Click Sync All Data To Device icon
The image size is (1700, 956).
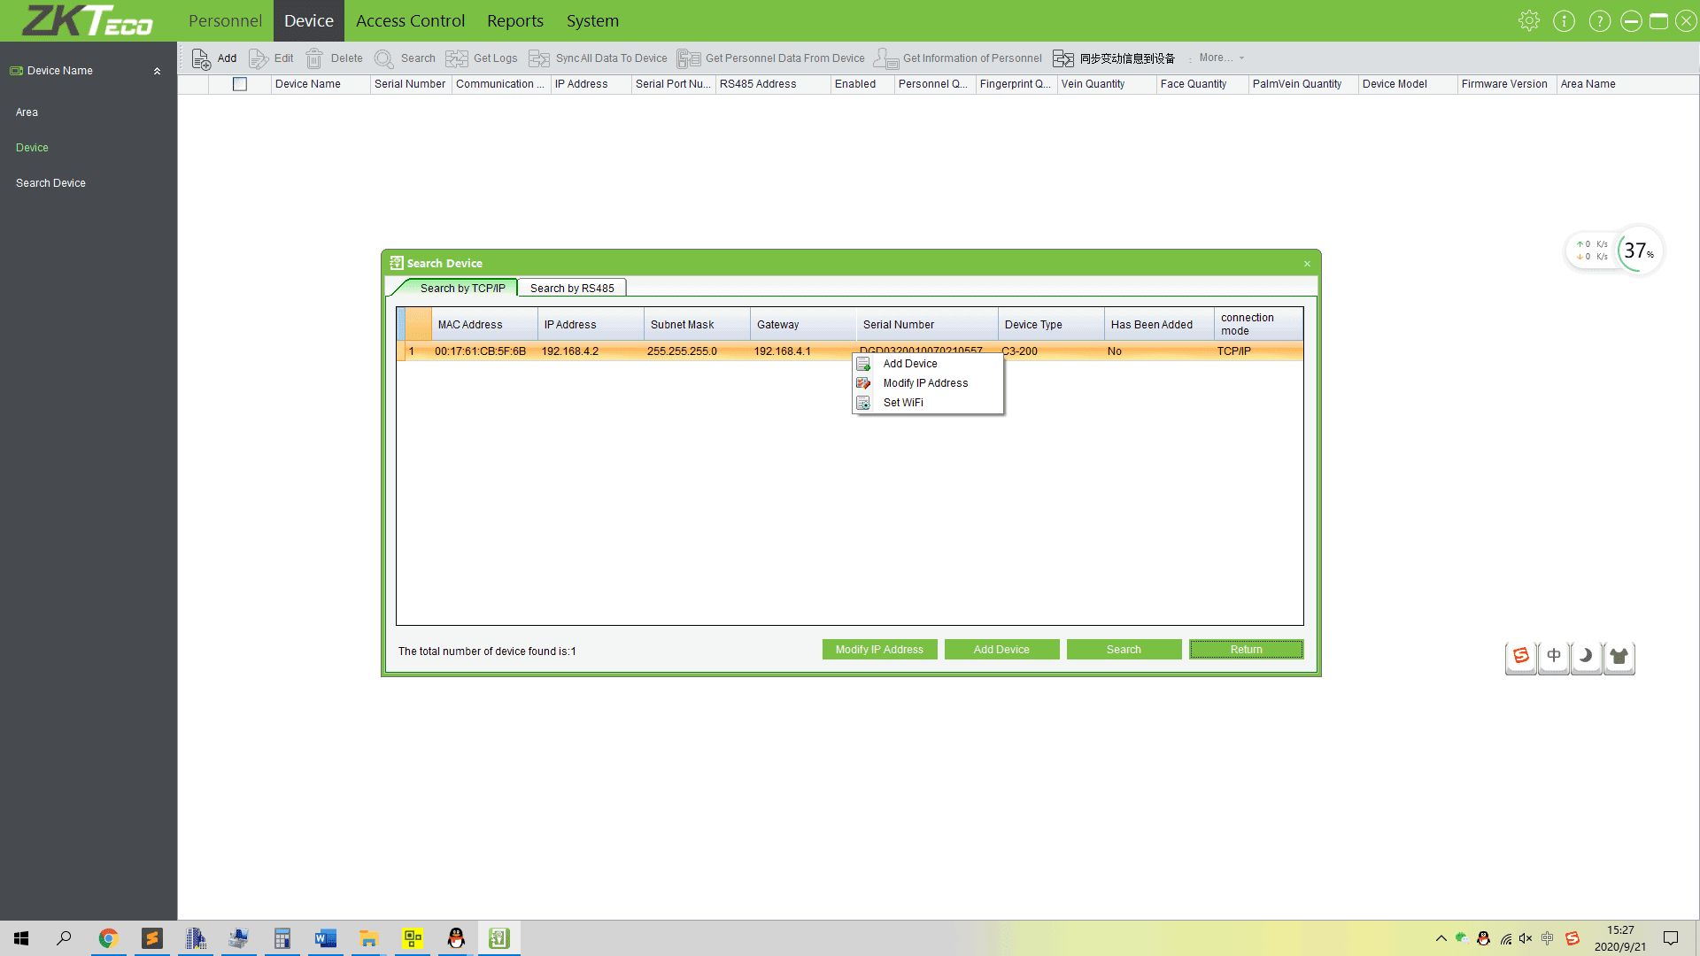(539, 58)
